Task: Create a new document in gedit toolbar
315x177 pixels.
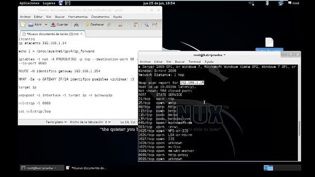Action: [23, 25]
